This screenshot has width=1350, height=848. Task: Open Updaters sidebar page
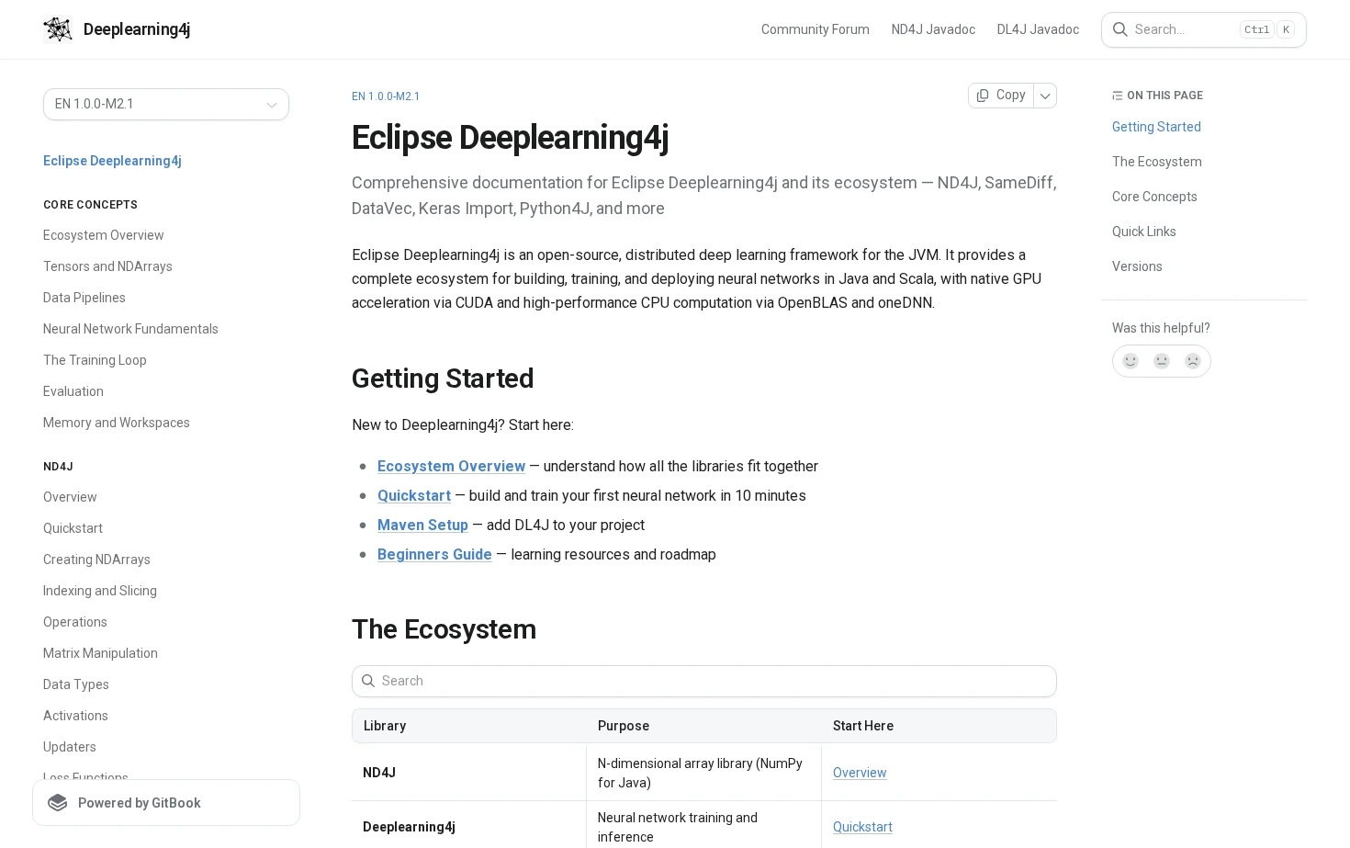coord(69,747)
